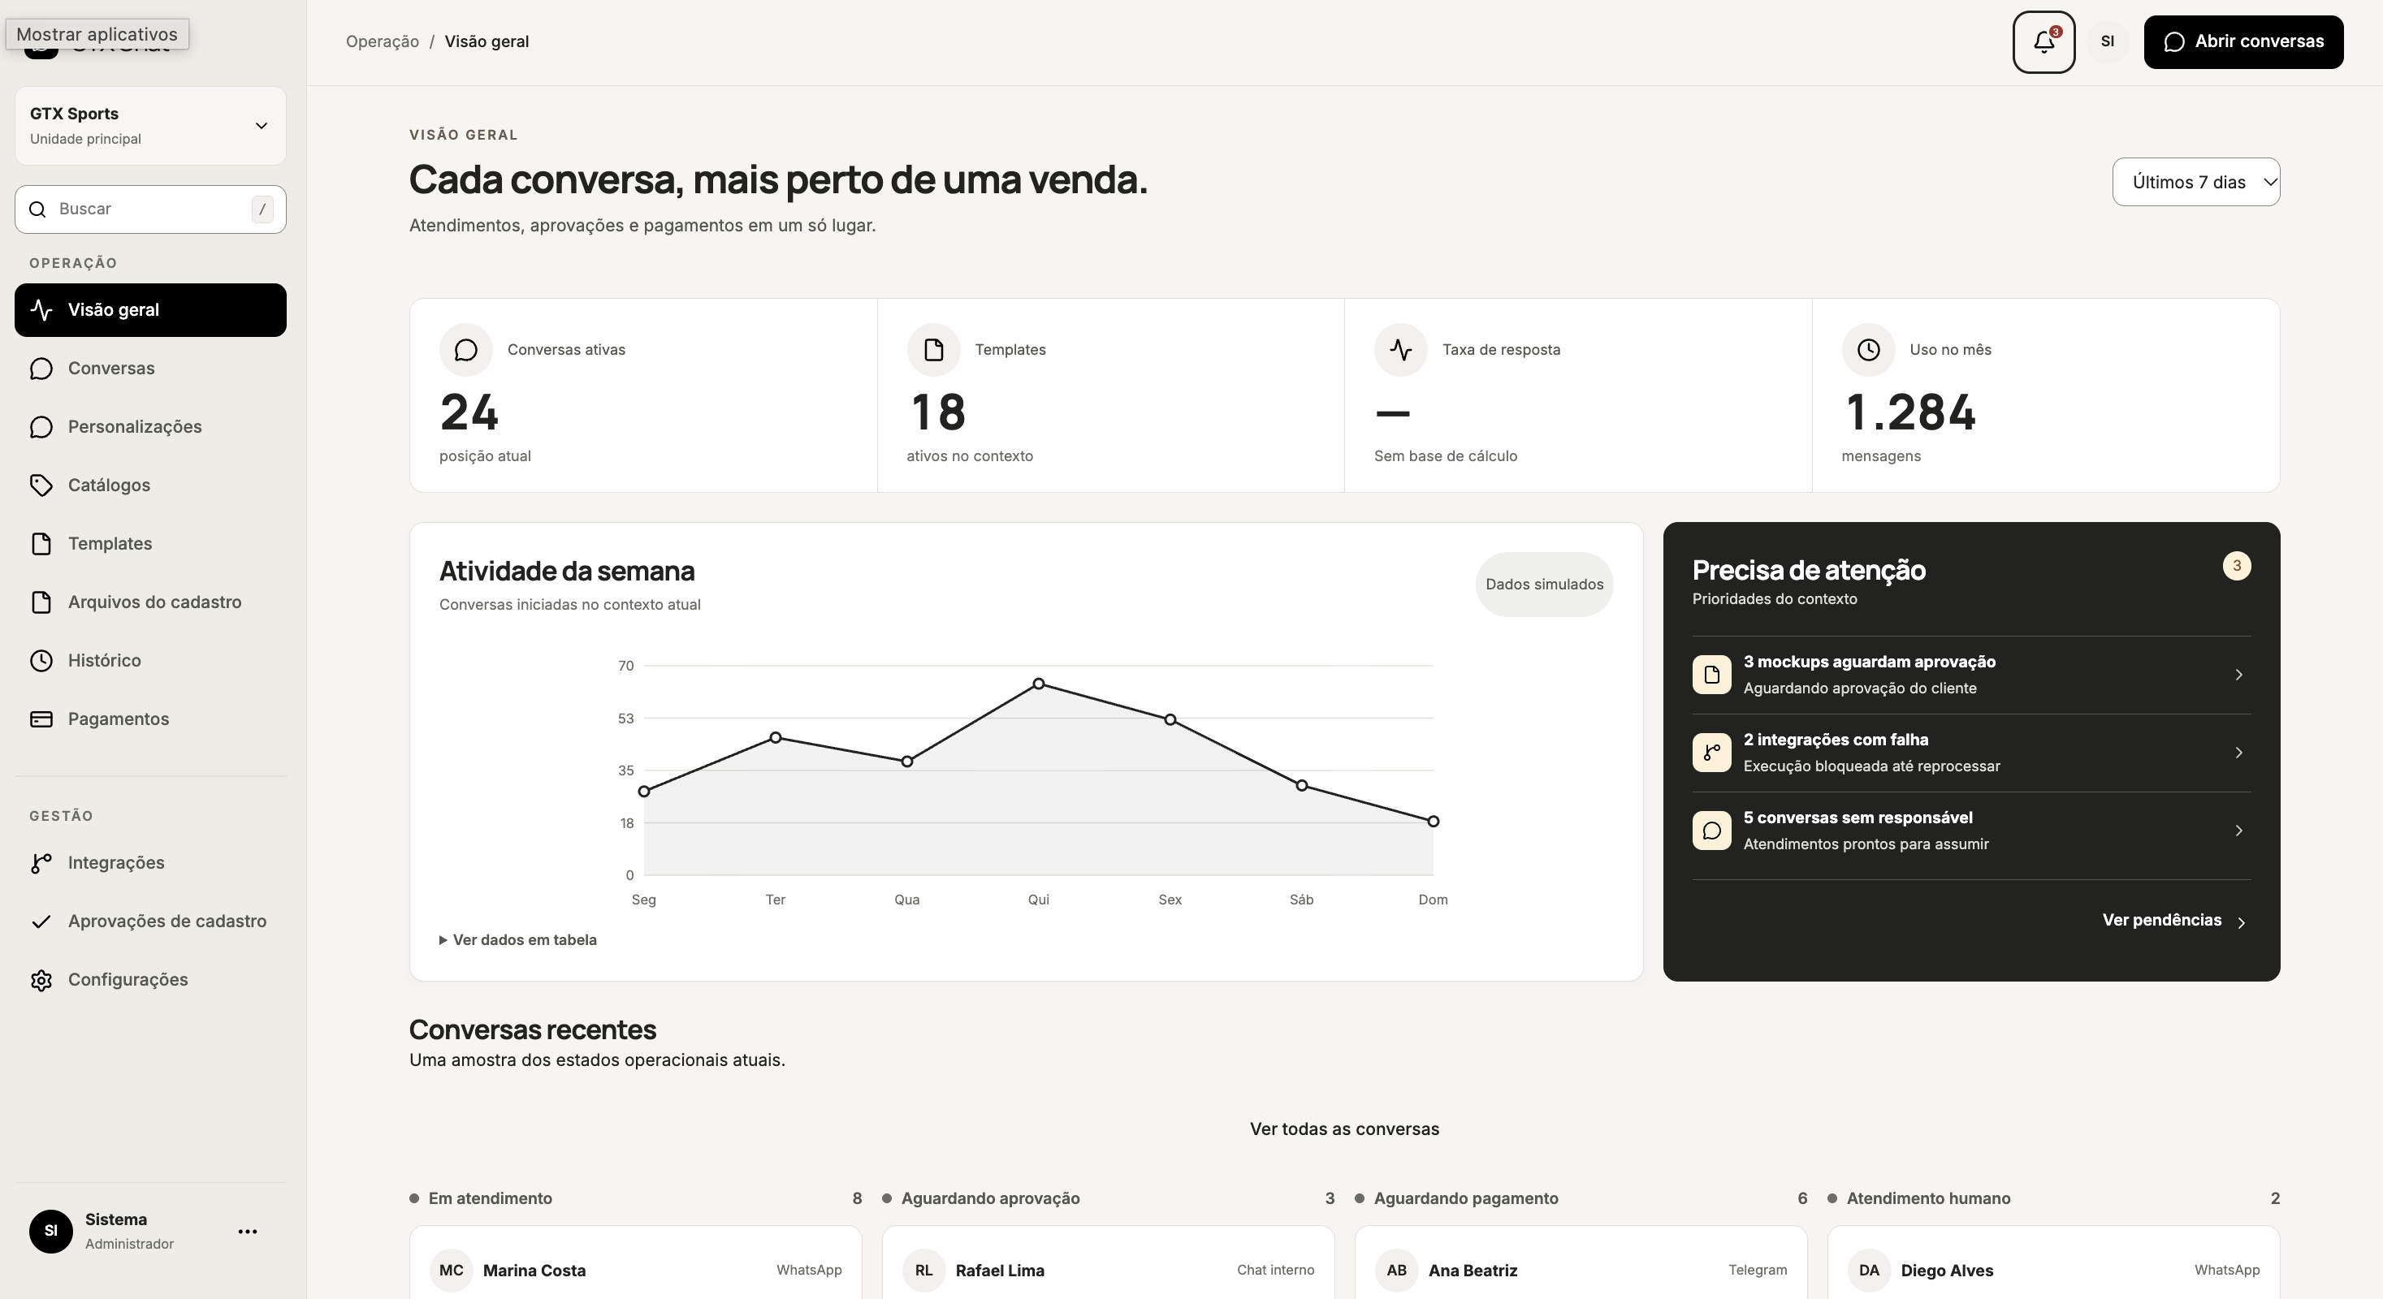Open chevron for 2 integrações com falha

coord(2238,753)
